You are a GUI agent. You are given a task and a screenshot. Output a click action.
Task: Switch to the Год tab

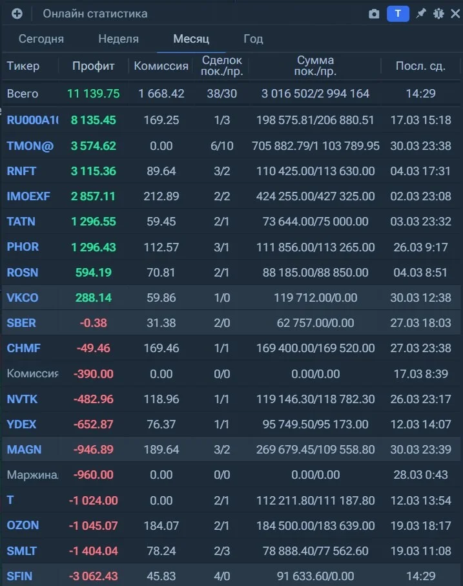coord(253,39)
